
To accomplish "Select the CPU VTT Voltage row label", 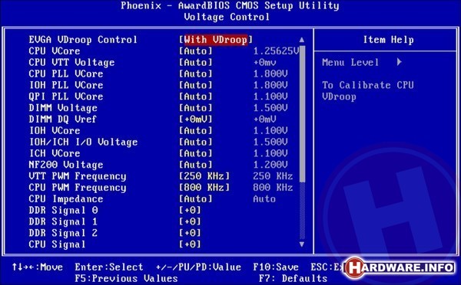I will click(x=71, y=63).
